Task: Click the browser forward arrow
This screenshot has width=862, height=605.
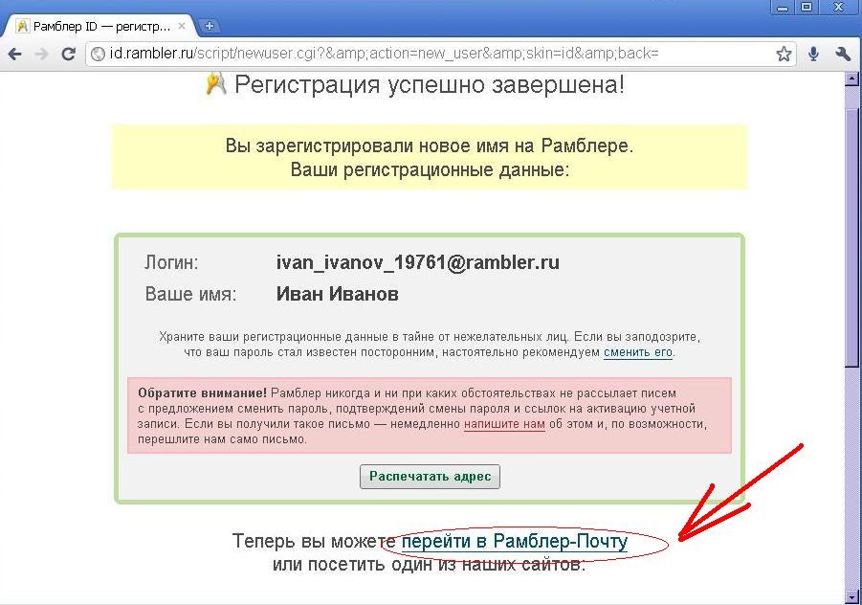Action: click(41, 54)
